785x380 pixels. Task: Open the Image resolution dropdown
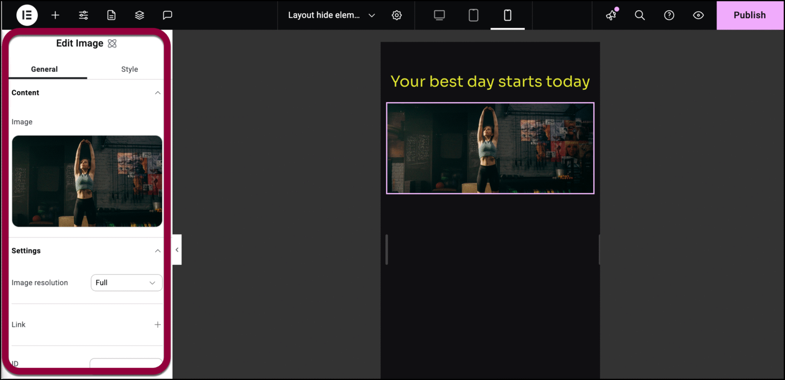(x=126, y=283)
